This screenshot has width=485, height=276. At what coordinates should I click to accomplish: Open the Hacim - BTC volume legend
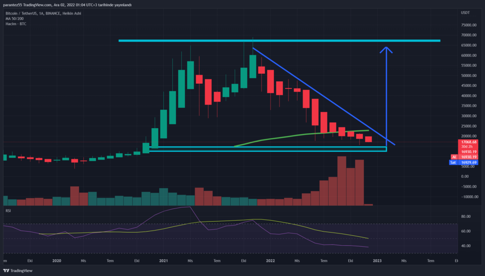pyautogui.click(x=16, y=23)
